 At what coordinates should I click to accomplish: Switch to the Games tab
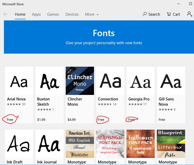point(53,14)
